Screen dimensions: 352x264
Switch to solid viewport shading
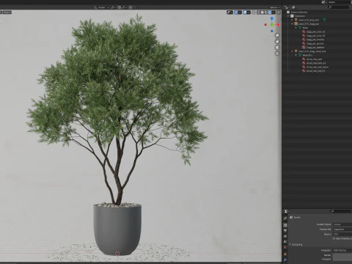pos(263,12)
